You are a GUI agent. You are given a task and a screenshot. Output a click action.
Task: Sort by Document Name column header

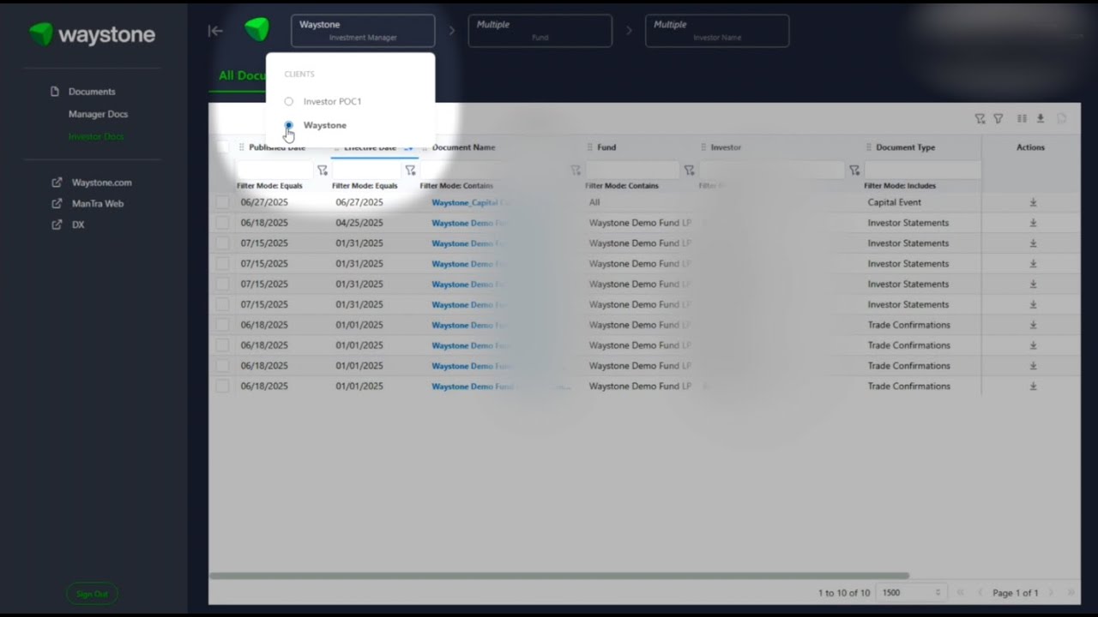click(x=463, y=147)
